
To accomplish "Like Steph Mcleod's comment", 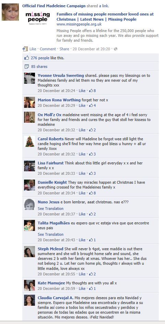I will click(82, 274).
